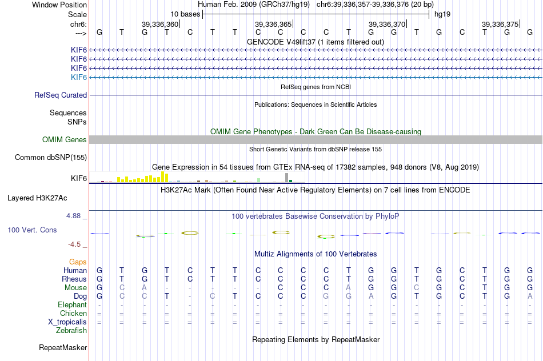The width and height of the screenshot is (543, 361).
Task: Click 100 vertebrates Basewise Conservation by PhyloP title
Action: [x=316, y=216]
